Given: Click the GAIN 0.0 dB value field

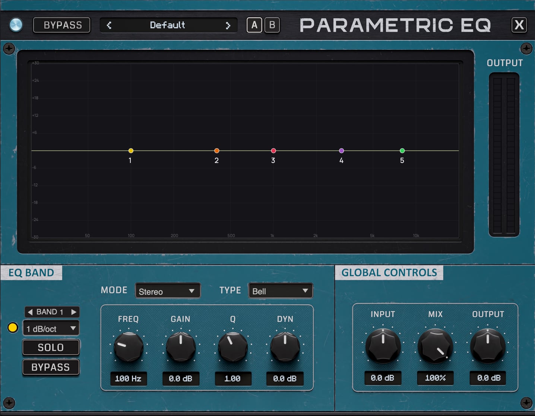Looking at the screenshot, I should pyautogui.click(x=181, y=379).
